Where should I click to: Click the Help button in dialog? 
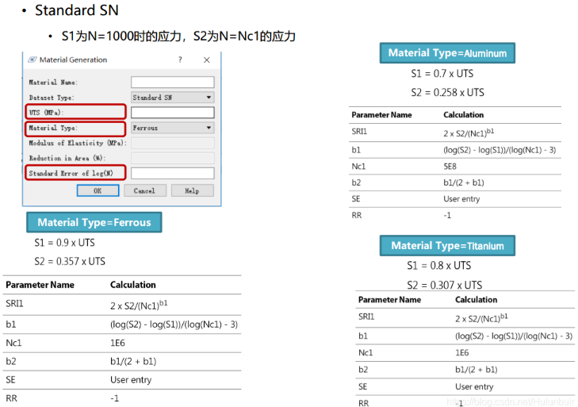192,190
